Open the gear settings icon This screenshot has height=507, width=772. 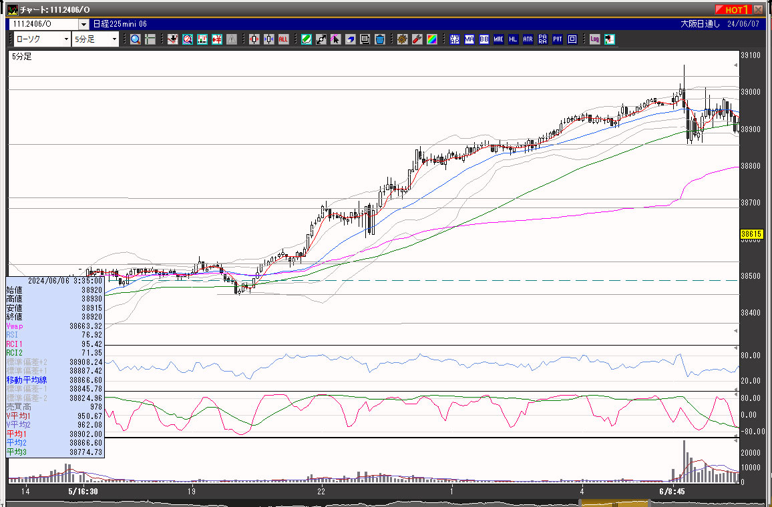click(402, 39)
